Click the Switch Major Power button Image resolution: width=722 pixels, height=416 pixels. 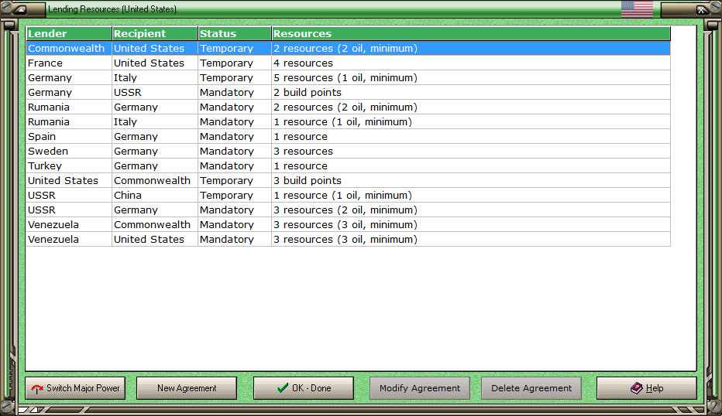click(x=75, y=388)
